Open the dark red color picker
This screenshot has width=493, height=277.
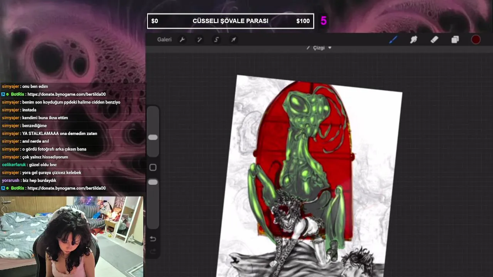476,40
